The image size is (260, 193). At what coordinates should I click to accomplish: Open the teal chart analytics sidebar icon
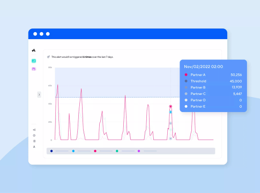coord(34,61)
